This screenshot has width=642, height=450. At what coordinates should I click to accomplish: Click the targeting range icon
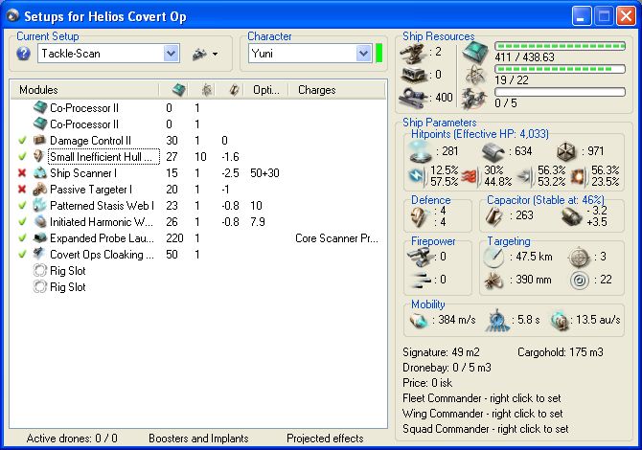tap(493, 258)
